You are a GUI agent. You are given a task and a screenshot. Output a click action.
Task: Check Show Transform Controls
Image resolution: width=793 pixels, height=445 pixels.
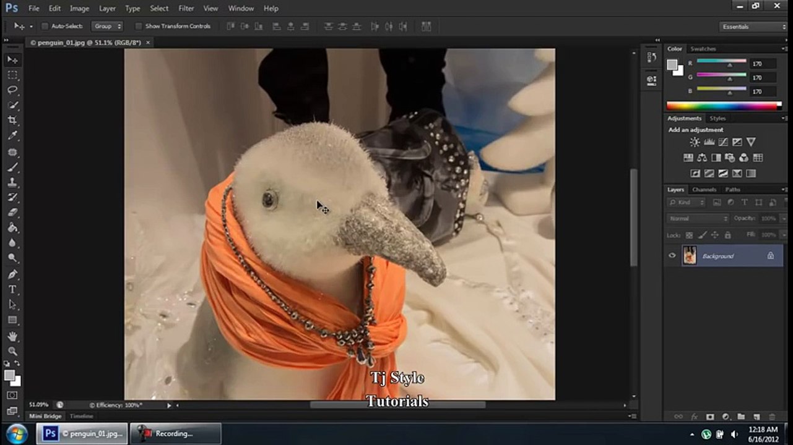pyautogui.click(x=138, y=27)
